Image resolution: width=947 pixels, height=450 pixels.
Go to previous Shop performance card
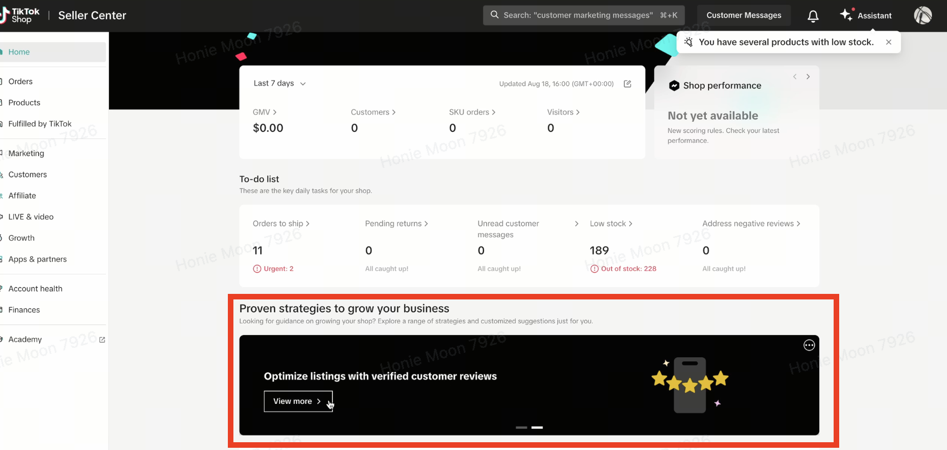pos(795,77)
